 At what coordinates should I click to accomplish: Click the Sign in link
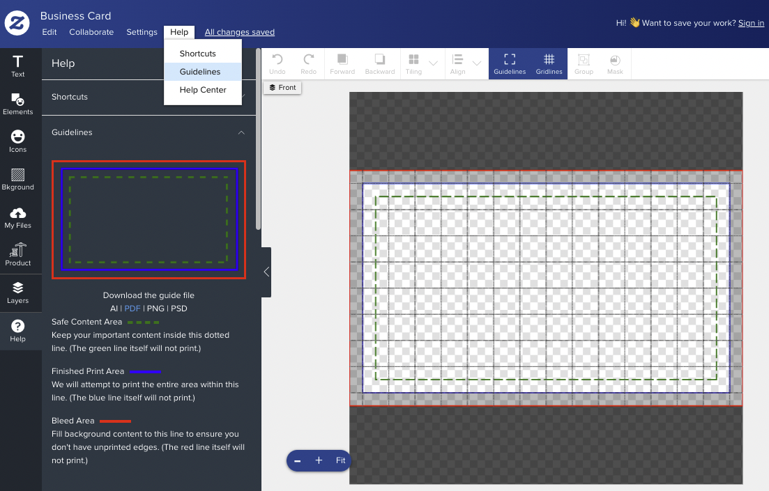(751, 23)
